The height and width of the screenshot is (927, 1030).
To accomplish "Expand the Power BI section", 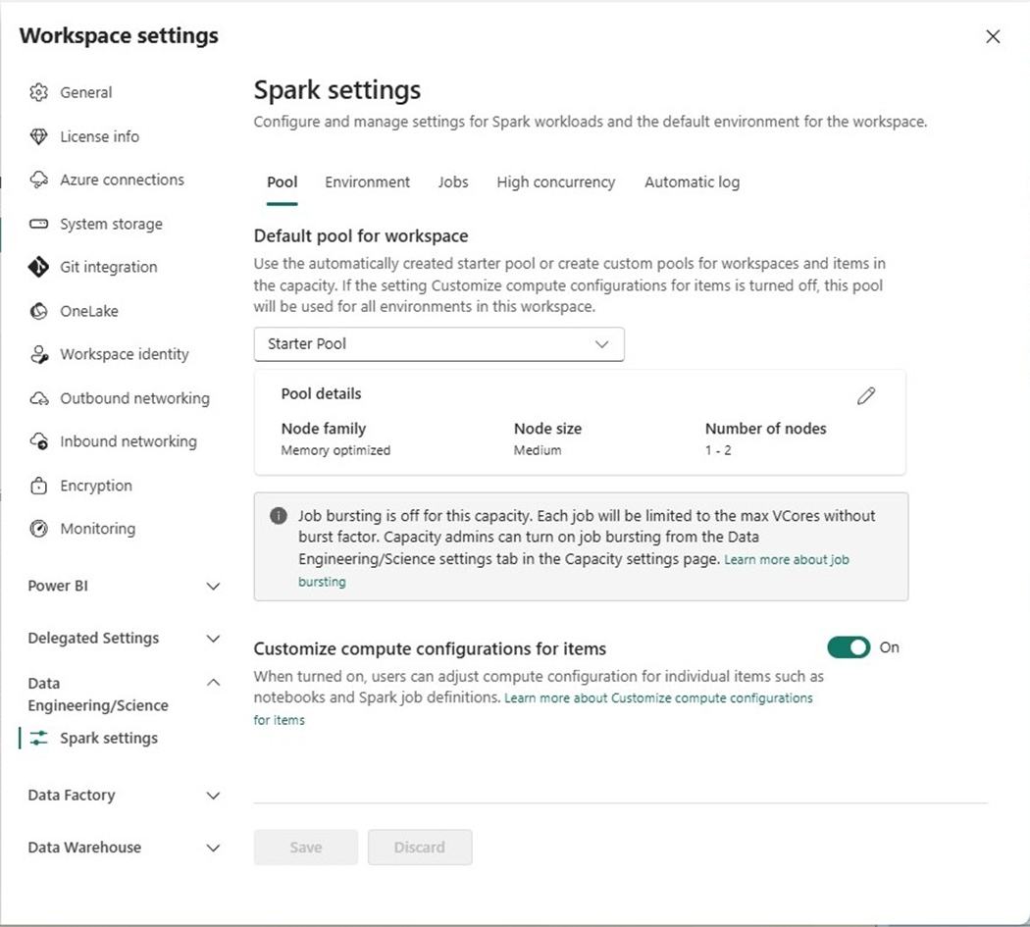I will coord(213,587).
